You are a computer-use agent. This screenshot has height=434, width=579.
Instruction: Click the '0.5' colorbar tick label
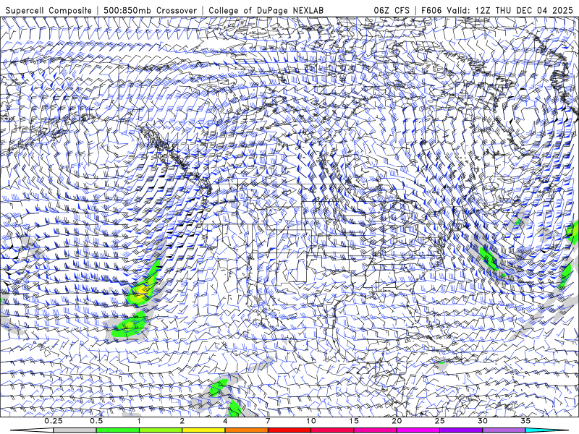pyautogui.click(x=96, y=421)
